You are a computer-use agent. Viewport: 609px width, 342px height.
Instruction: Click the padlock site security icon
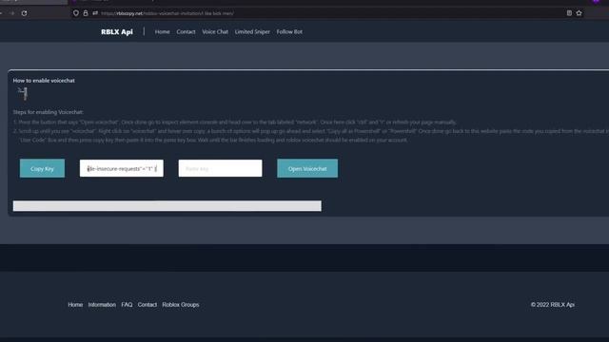86,13
